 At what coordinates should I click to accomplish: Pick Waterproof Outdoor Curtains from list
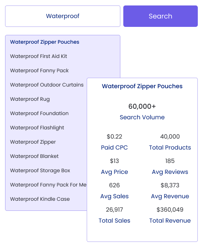(x=47, y=85)
